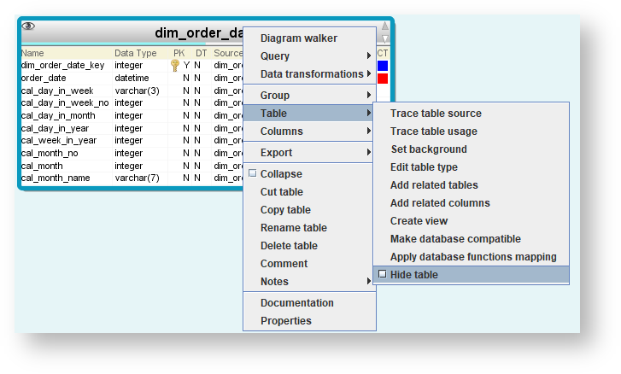Image resolution: width=621 pixels, height=374 pixels.
Task: Click the Name column header
Action: 32,53
